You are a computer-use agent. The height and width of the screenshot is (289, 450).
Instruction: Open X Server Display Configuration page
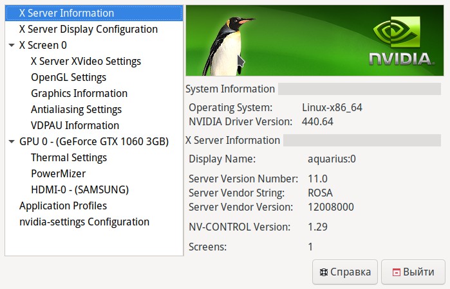point(88,29)
